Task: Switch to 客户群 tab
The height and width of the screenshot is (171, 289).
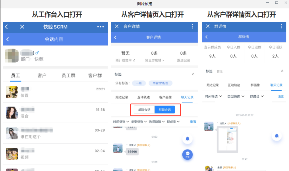Action: tap(95, 75)
